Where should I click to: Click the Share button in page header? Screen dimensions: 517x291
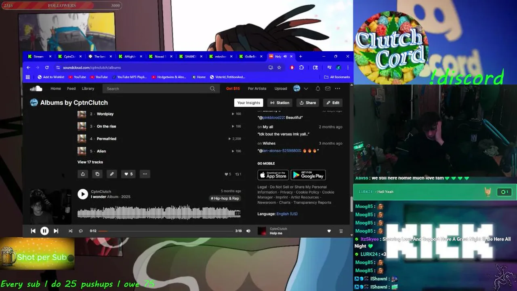click(308, 103)
